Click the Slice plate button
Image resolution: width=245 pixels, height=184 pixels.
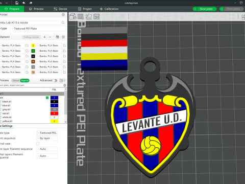[x=206, y=9]
